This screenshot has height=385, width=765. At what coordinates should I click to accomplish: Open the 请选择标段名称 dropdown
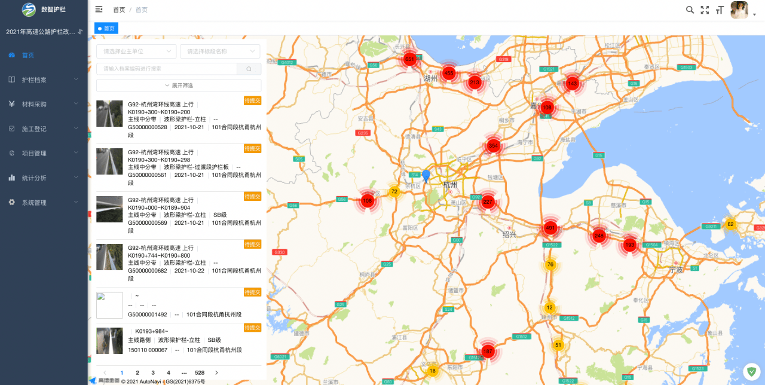tap(220, 51)
